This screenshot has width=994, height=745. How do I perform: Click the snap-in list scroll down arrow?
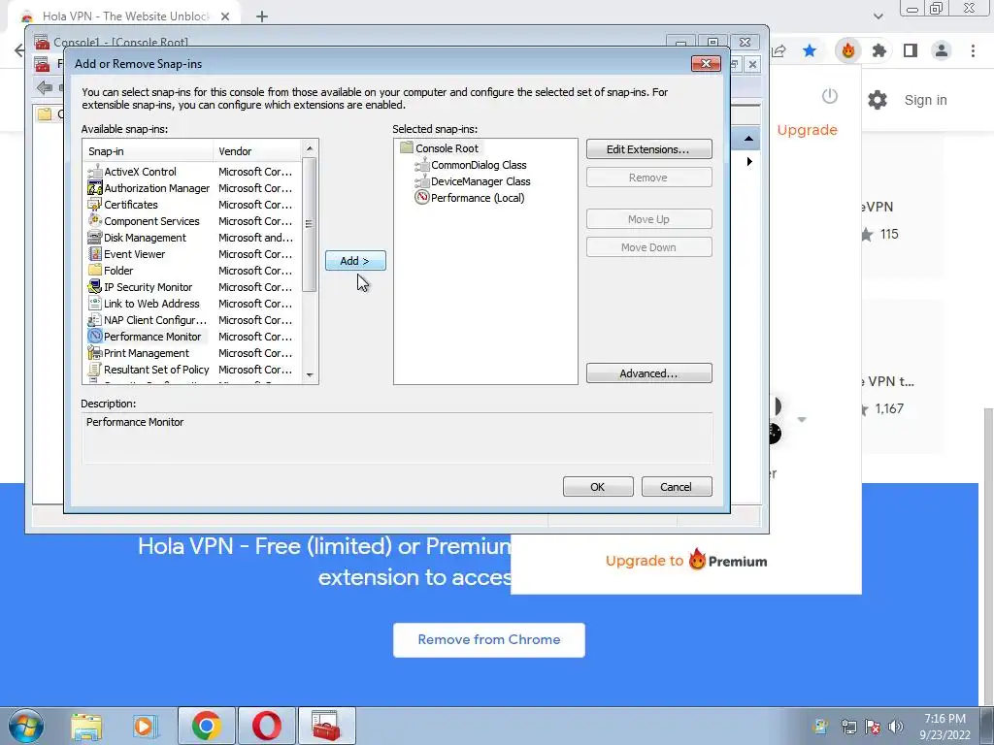pos(310,375)
